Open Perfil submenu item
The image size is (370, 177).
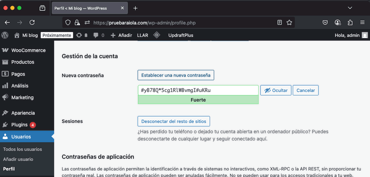pos(9,169)
